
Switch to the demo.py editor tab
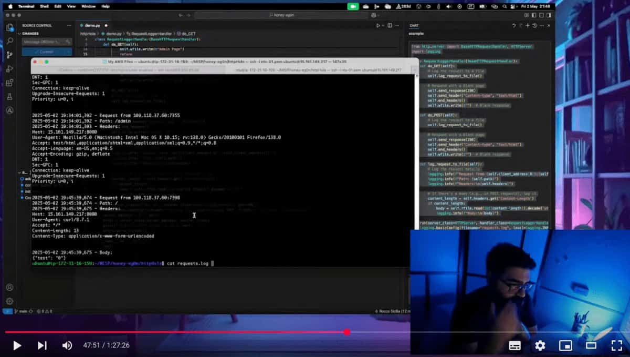[93, 24]
